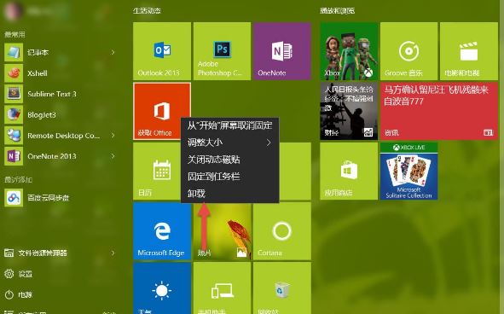Open the Store shopping bag tile
Viewport: 504px width, 314px height.
coord(349,172)
